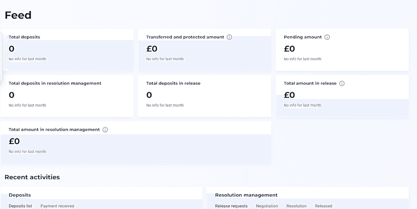The height and width of the screenshot is (209, 417).
Task: Click Total amount in resolution management card
Action: 136,142
